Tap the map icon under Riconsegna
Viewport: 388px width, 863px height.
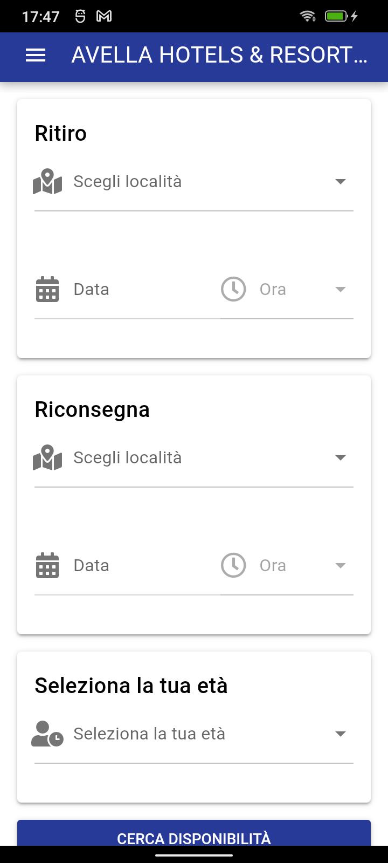point(47,458)
